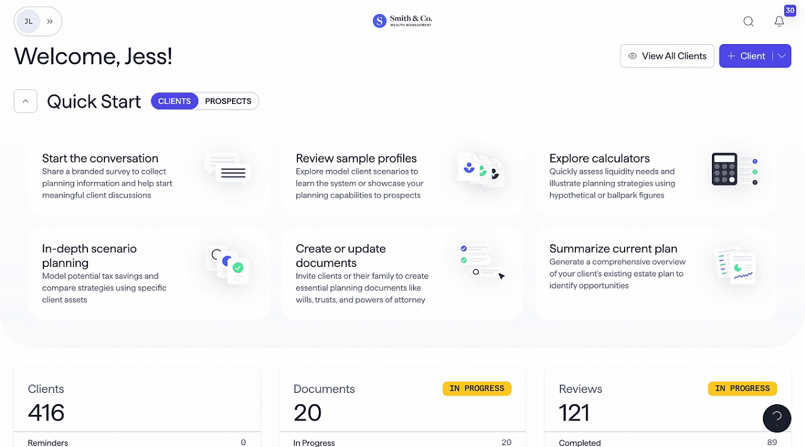Collapse the Quick Start section
The image size is (805, 447).
click(x=26, y=101)
